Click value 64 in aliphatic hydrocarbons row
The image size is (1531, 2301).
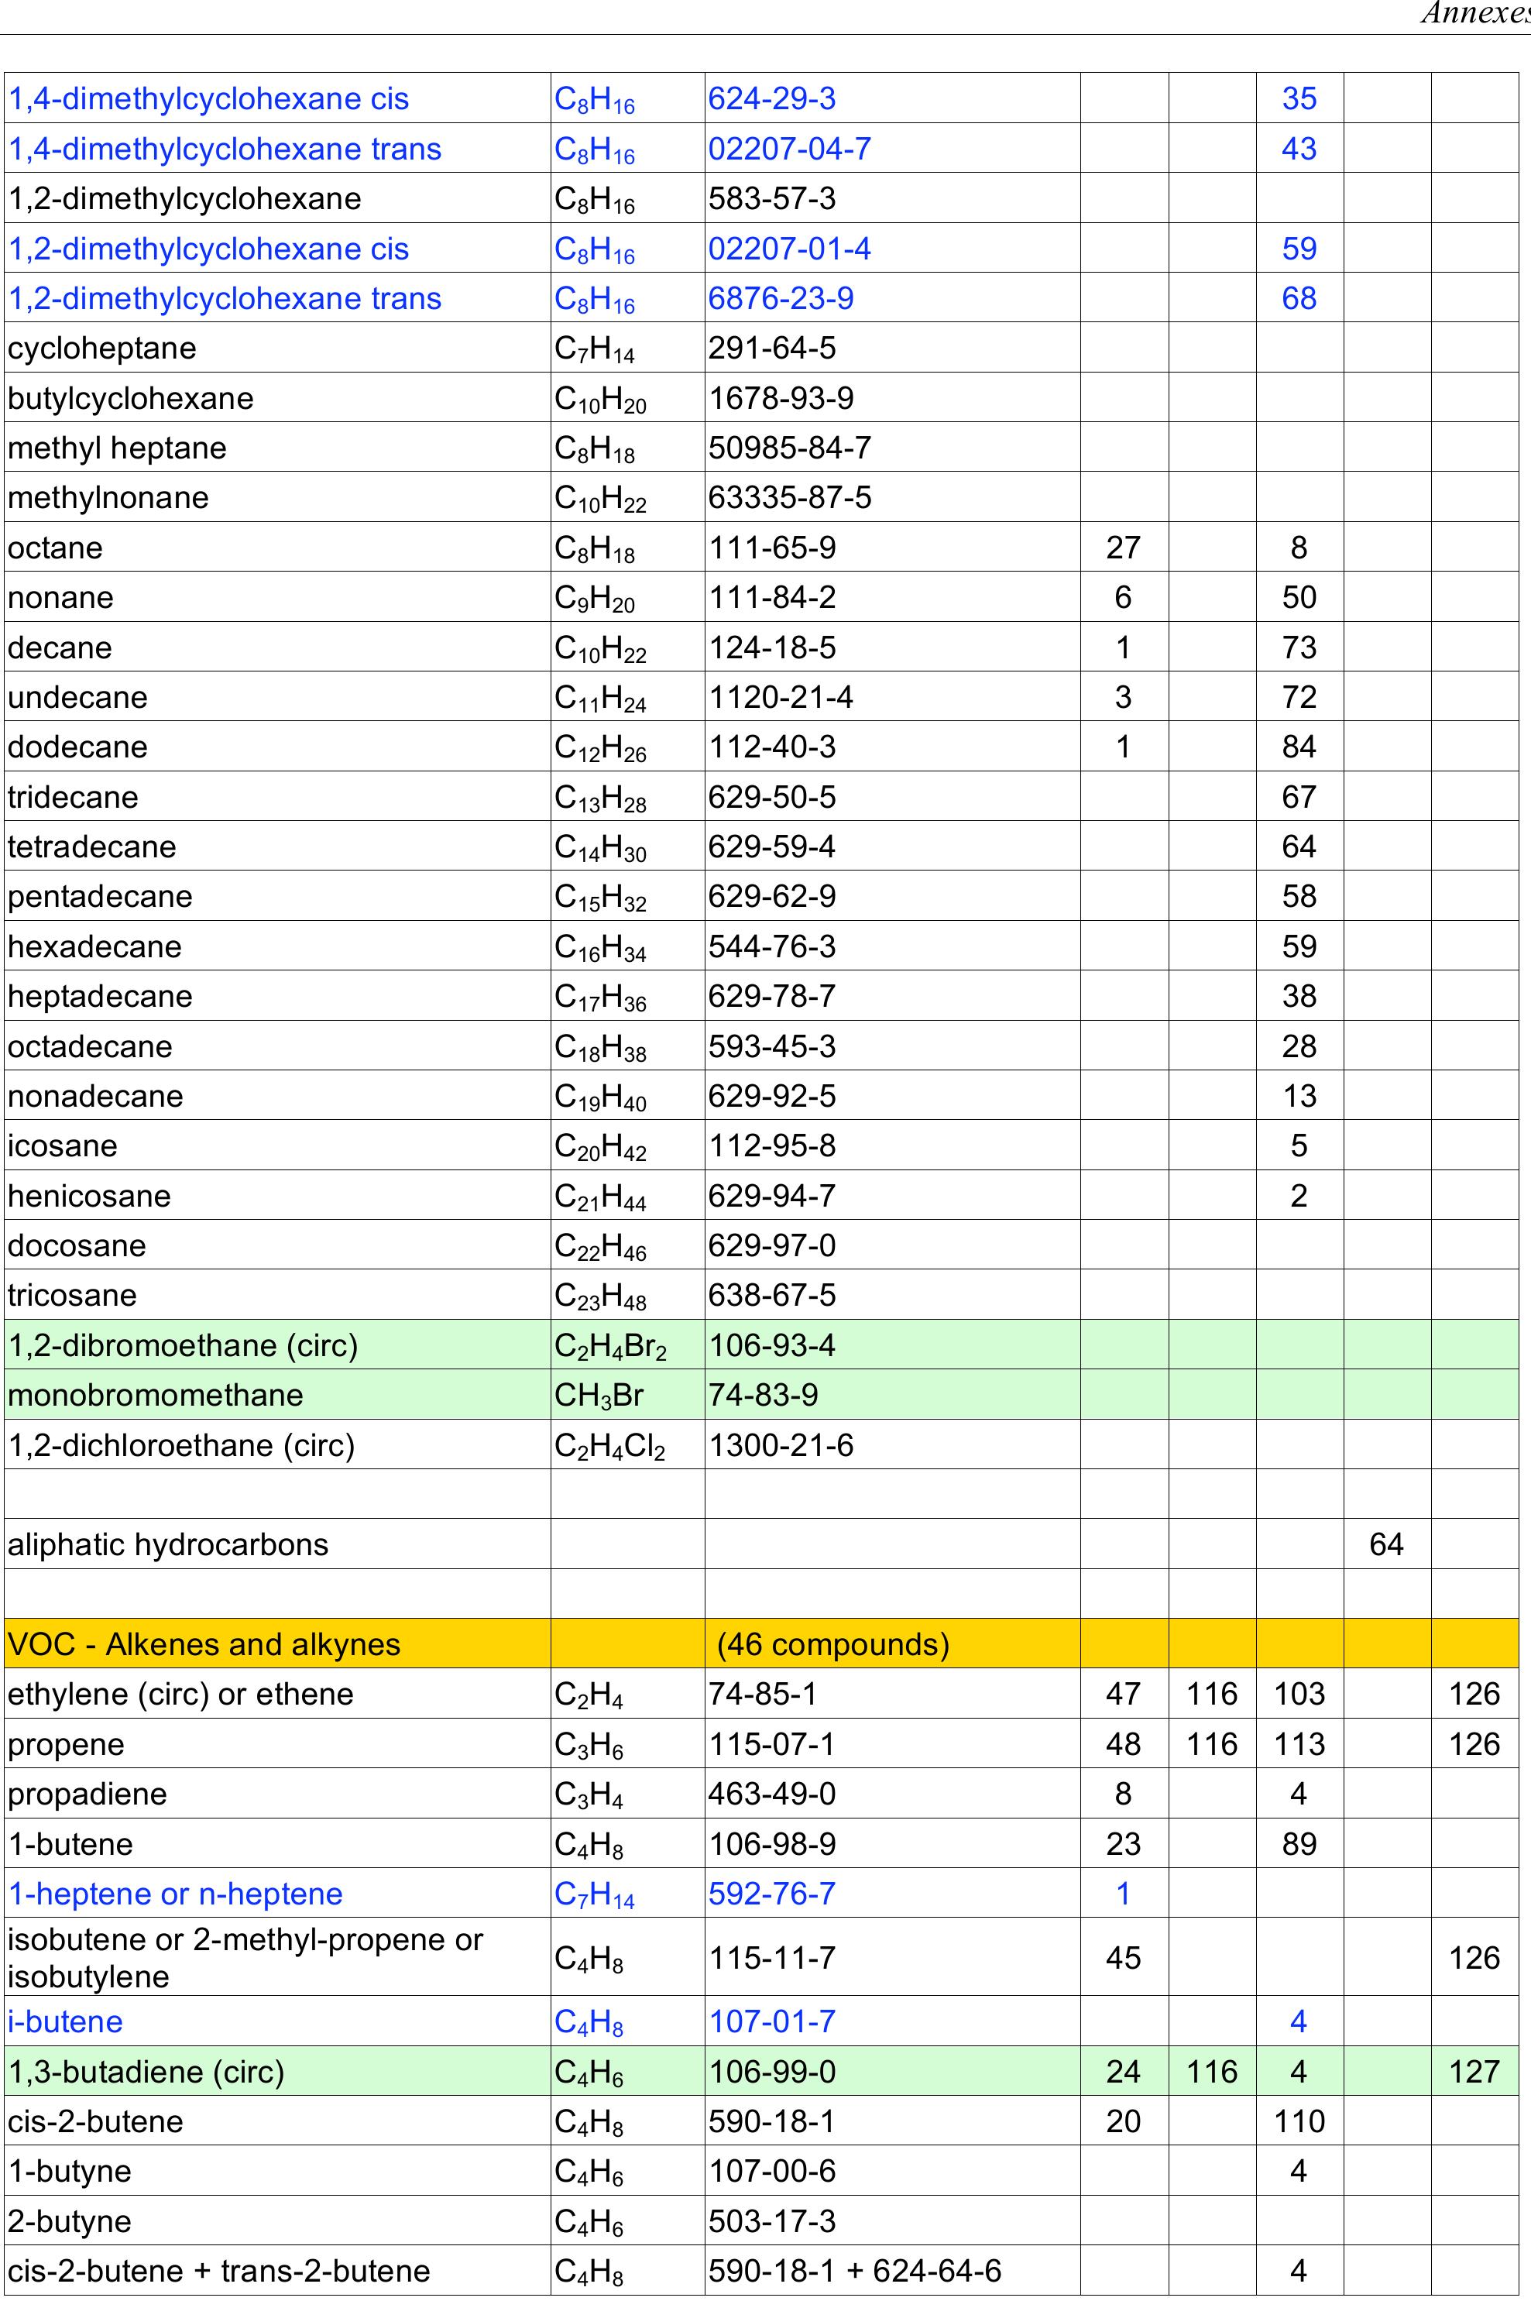[1386, 1544]
